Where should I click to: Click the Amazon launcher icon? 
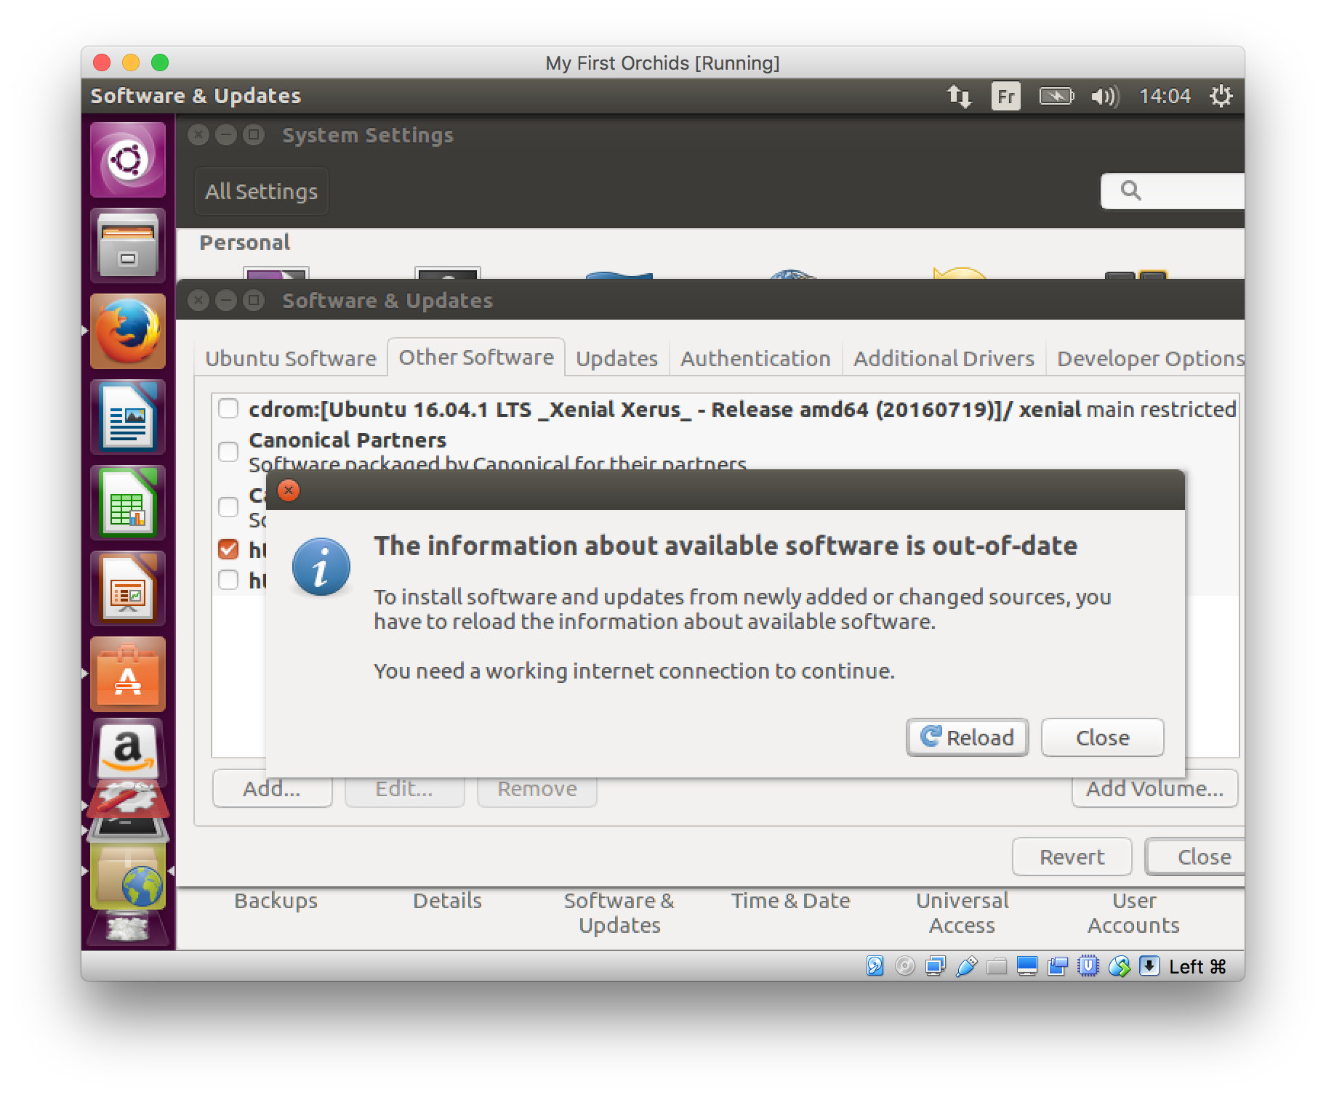(x=128, y=753)
